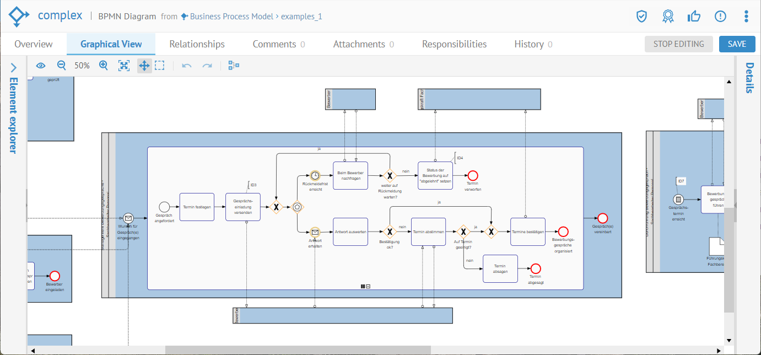The height and width of the screenshot is (355, 761).
Task: Switch to the Relationships tab
Action: (x=197, y=44)
